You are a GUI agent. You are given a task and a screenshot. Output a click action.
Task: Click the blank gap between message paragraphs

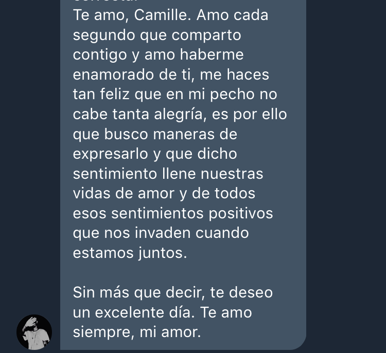pyautogui.click(x=183, y=273)
